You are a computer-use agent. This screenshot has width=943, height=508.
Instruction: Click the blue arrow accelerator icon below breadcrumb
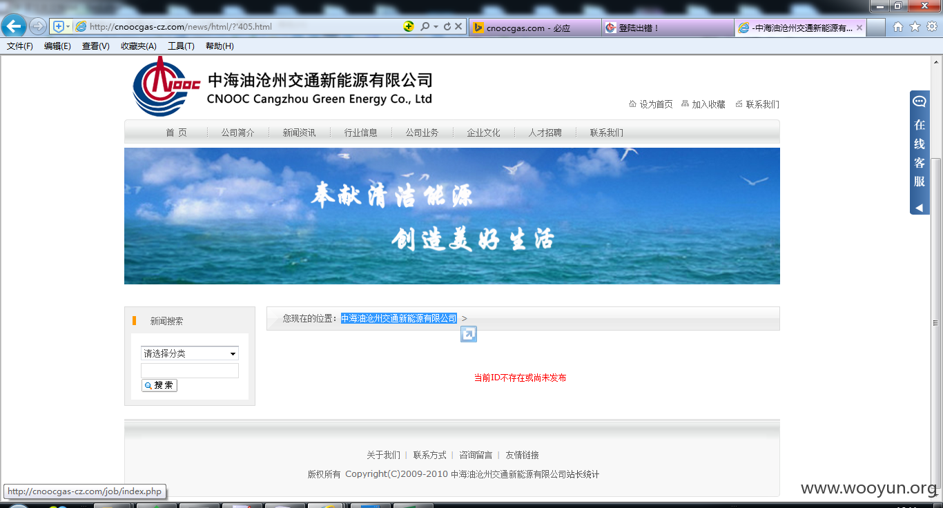pyautogui.click(x=469, y=334)
